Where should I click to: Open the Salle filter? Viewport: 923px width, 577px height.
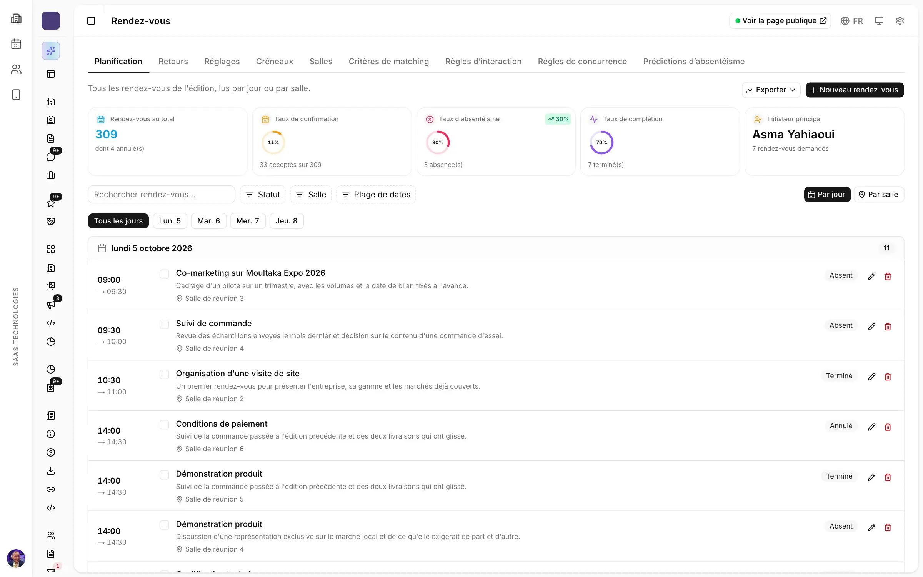pyautogui.click(x=311, y=195)
